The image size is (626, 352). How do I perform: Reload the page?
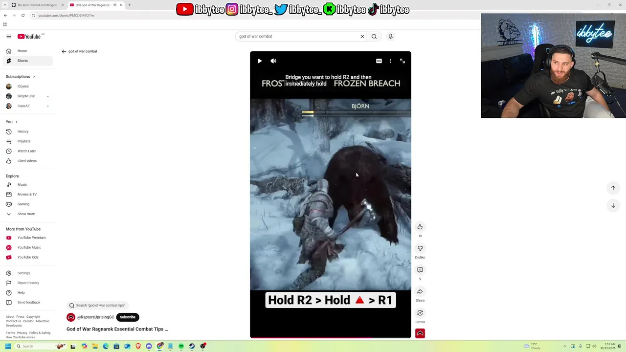tap(22, 15)
